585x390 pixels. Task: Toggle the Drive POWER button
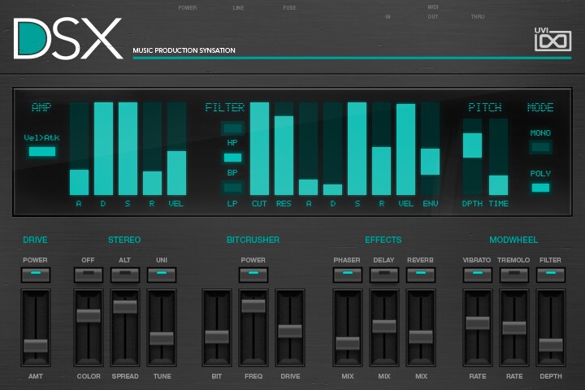[x=36, y=275]
